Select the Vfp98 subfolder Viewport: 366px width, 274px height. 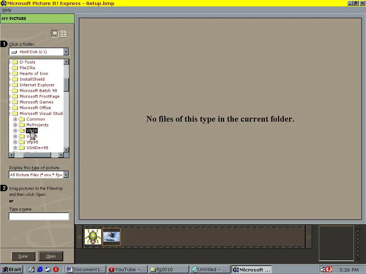[32, 142]
